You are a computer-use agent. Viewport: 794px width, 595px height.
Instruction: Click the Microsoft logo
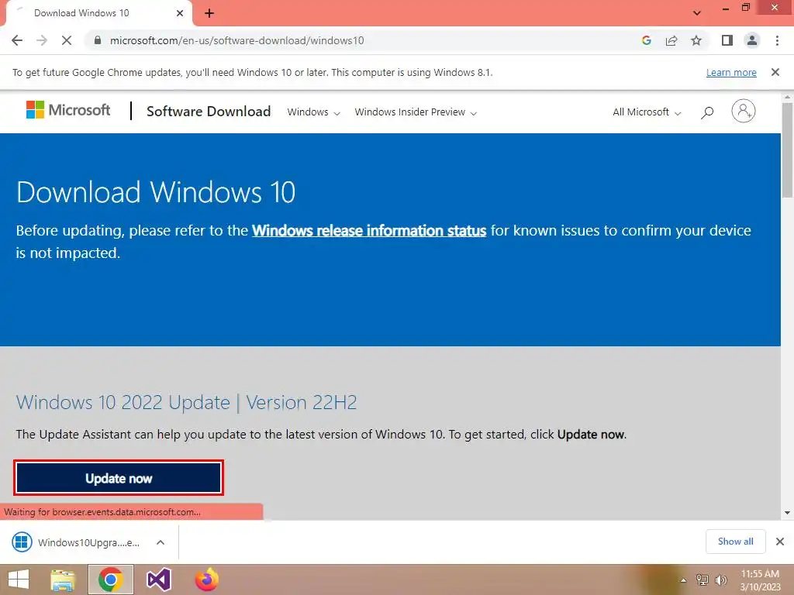tap(68, 110)
